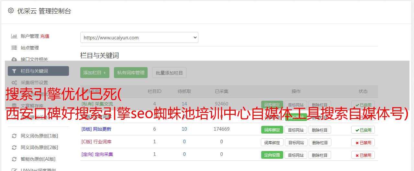Open the [定向] 定向采集 column link
The image size is (414, 171).
[97, 154]
